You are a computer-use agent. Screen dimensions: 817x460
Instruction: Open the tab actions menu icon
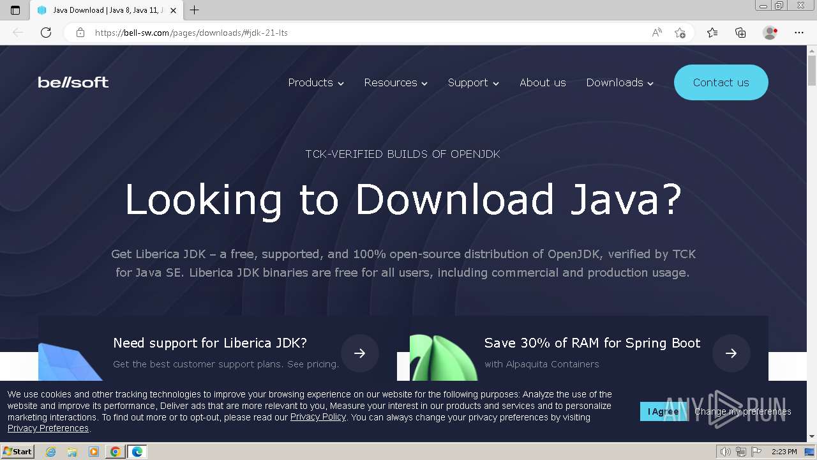click(15, 10)
